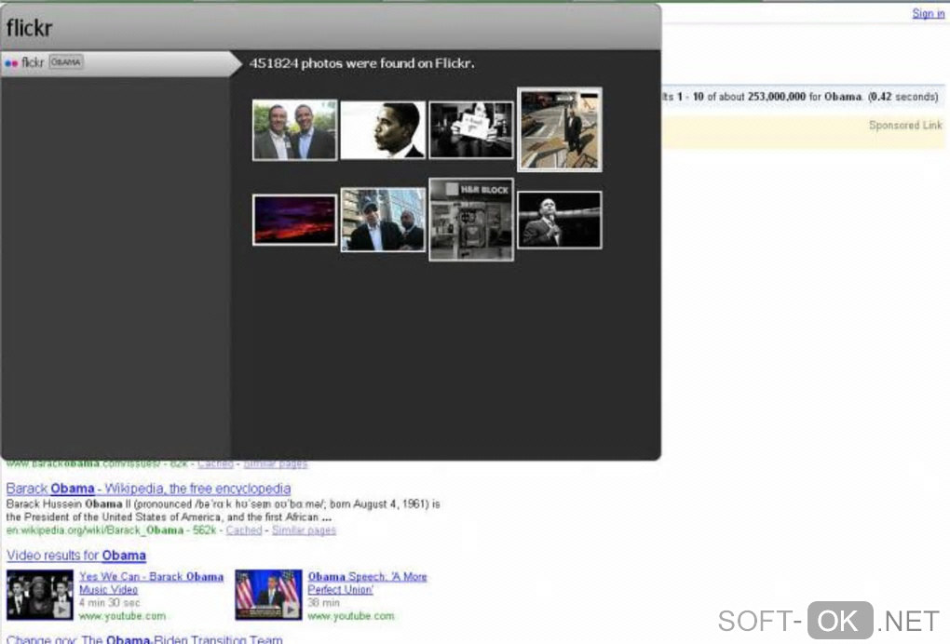Open photo of two smiling men in suits
The height and width of the screenshot is (644, 950).
(x=294, y=129)
